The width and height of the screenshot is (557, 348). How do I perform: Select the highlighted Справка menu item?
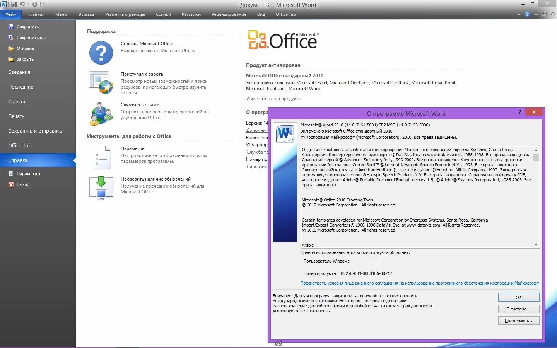[38, 160]
